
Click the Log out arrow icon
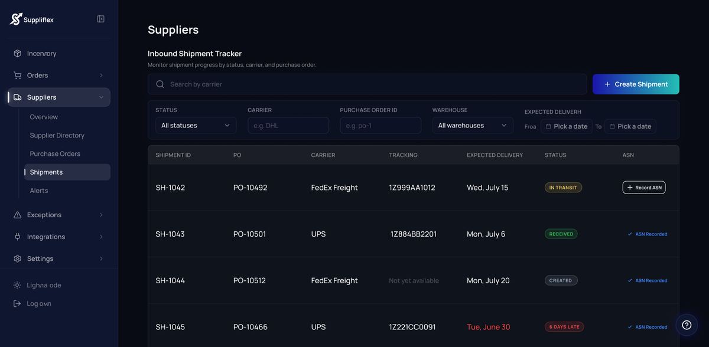18,303
